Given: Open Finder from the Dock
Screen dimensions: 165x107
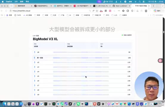Looking at the screenshot, I should (x=5, y=104).
